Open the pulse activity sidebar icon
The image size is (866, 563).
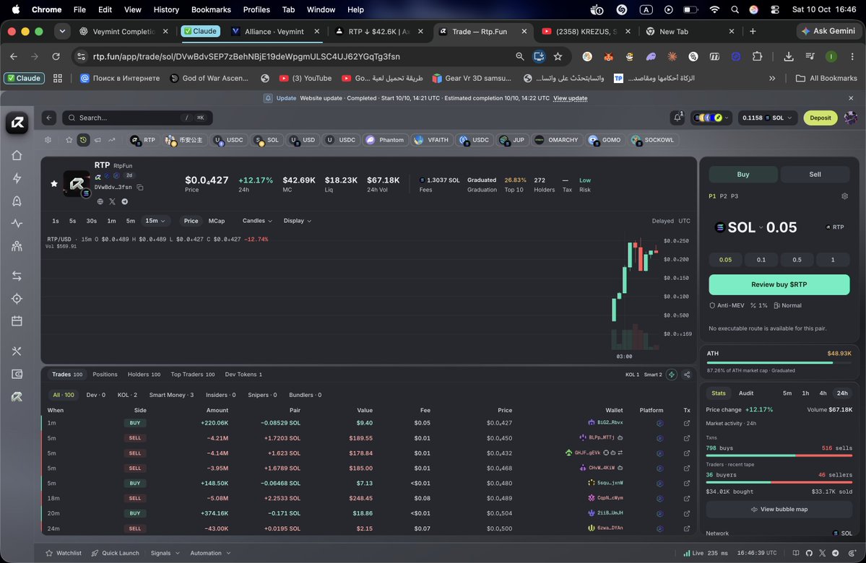pyautogui.click(x=17, y=224)
